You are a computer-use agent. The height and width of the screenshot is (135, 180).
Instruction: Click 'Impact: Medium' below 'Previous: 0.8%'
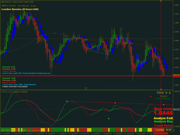point(9,71)
